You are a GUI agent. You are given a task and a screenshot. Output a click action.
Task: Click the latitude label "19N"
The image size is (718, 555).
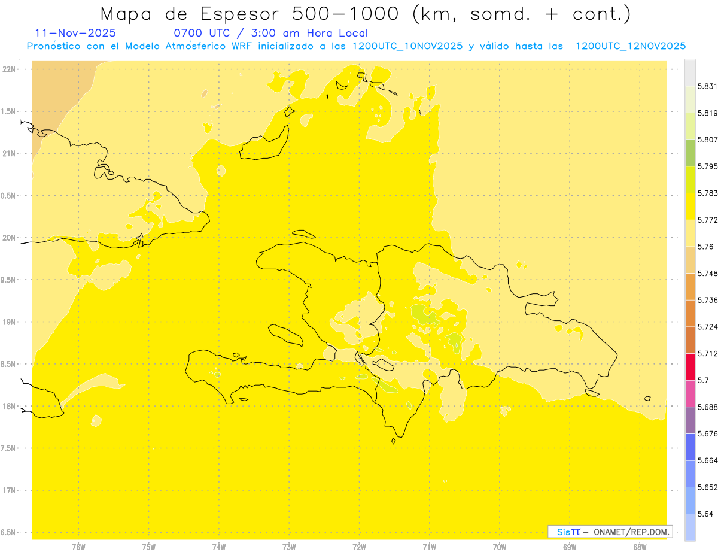[x=9, y=322]
